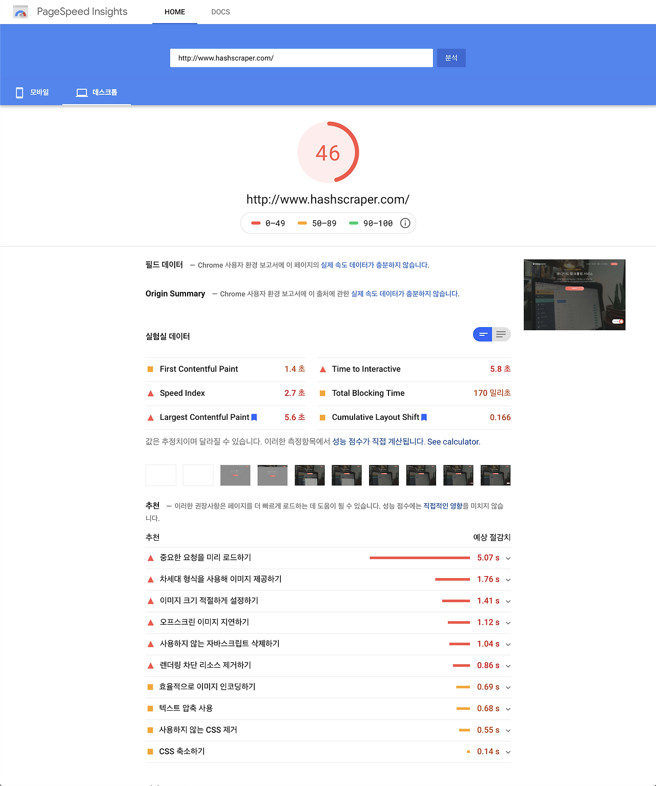Expand the 1.41 s savings recommendation

[x=508, y=601]
